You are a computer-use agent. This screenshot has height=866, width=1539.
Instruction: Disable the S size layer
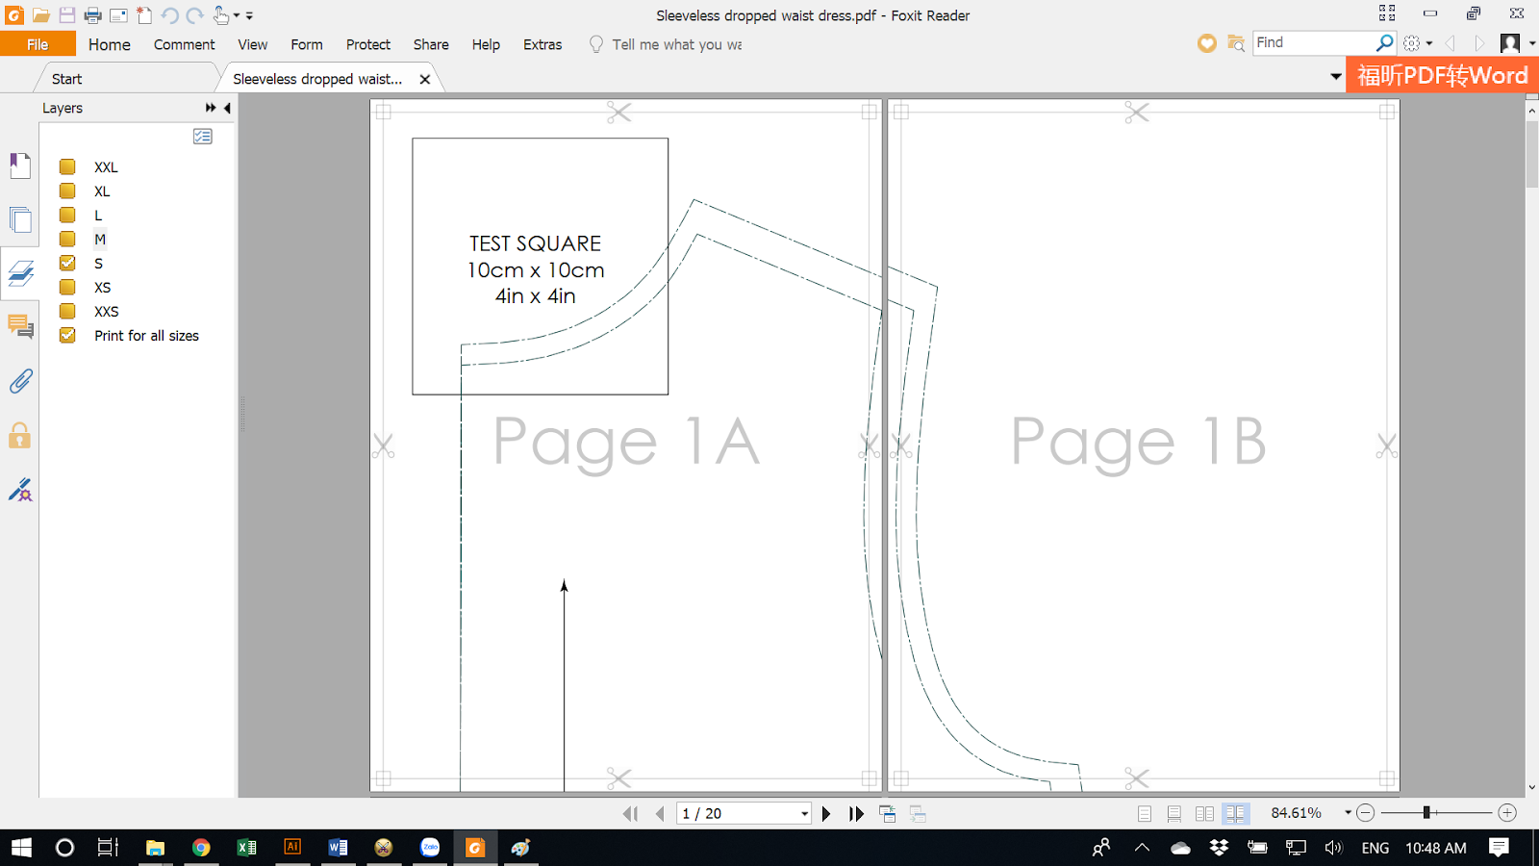[66, 263]
